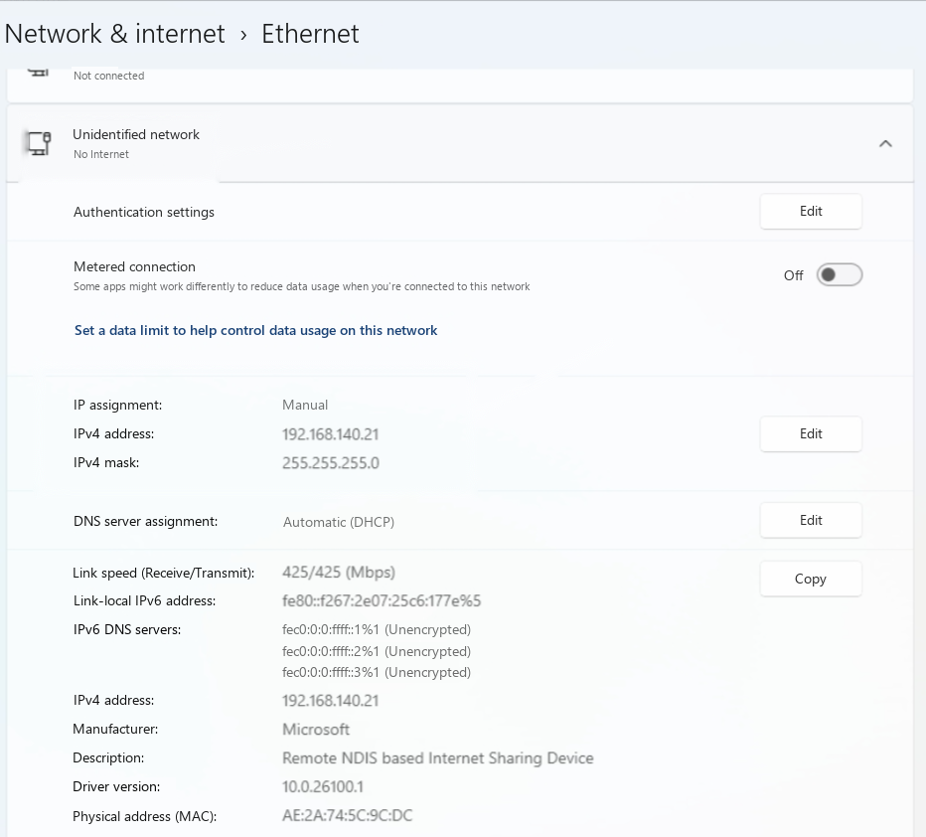This screenshot has width=926, height=837.
Task: Click the fec0:0:0:ffff::3%1 DNS server
Action: (x=377, y=673)
